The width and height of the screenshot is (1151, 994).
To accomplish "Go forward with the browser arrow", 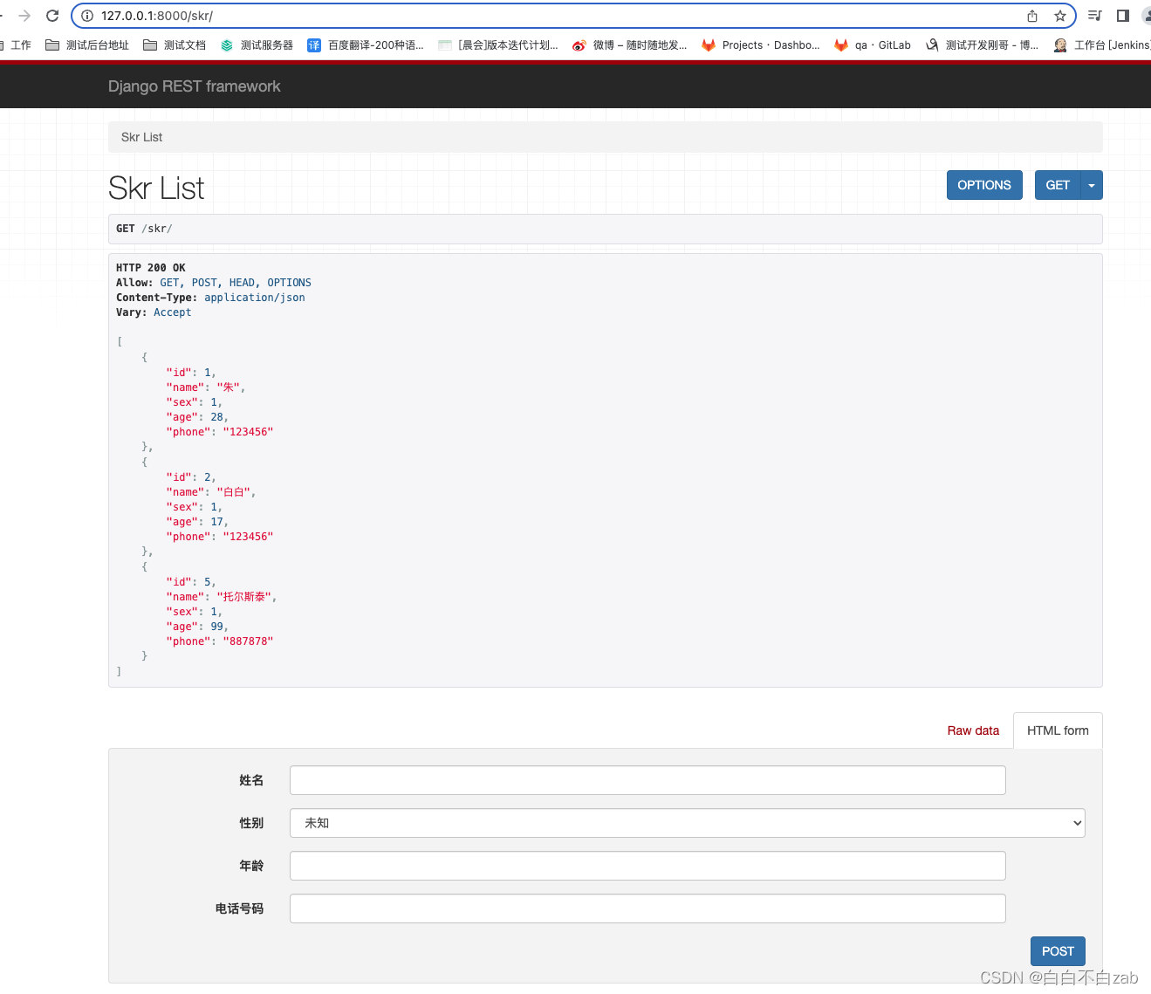I will tap(24, 16).
